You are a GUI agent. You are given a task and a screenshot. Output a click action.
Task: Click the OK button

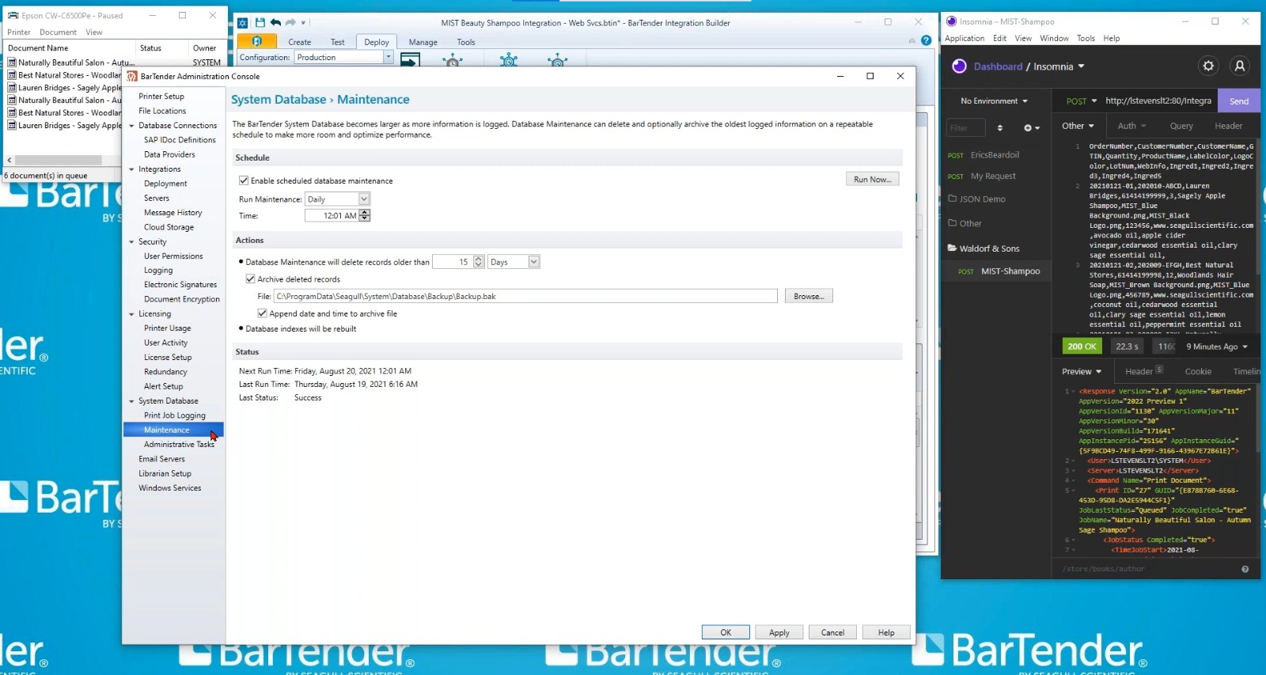[726, 632]
